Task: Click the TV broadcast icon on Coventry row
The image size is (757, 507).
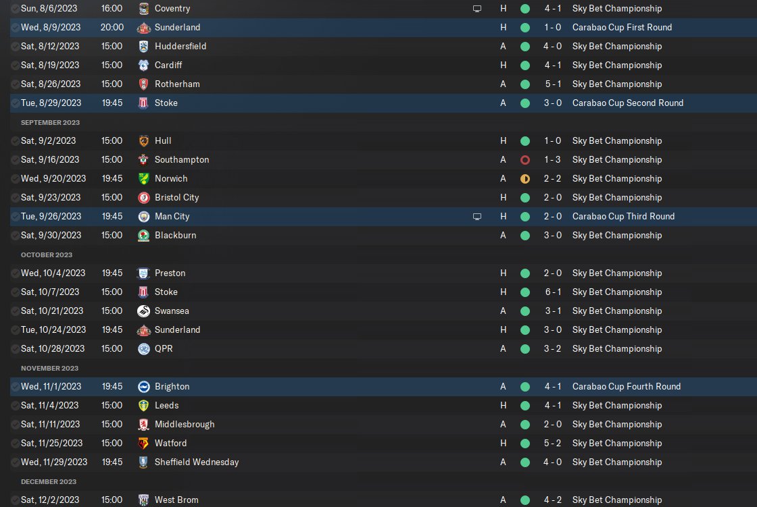Action: (x=477, y=9)
